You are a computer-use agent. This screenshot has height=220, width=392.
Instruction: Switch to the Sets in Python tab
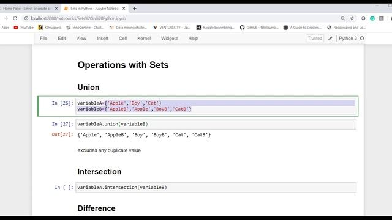[x=95, y=9]
